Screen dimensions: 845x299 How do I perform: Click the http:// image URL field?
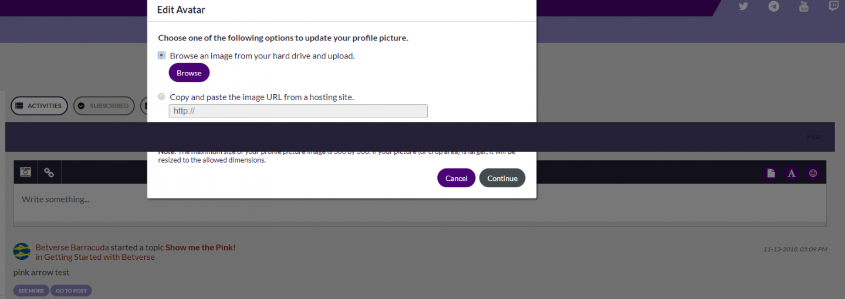298,111
